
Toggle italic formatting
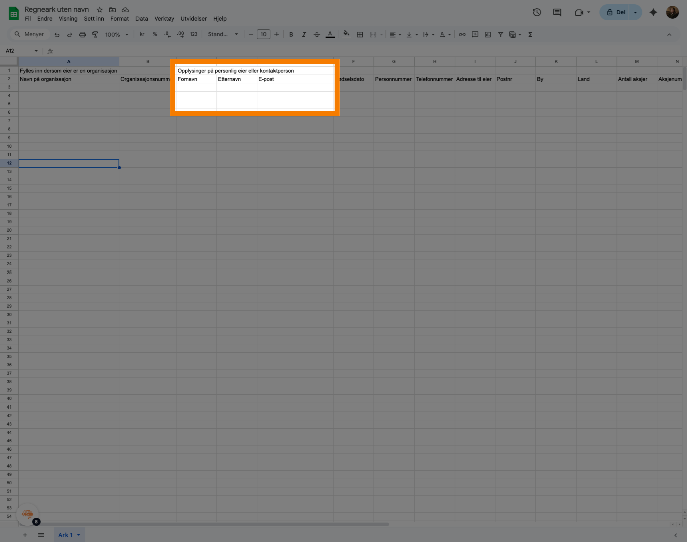tap(304, 34)
